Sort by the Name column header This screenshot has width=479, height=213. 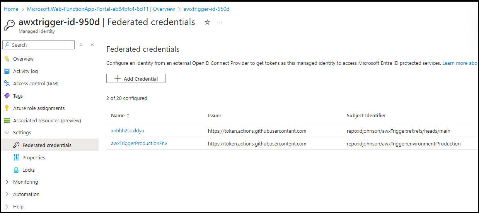(120, 116)
